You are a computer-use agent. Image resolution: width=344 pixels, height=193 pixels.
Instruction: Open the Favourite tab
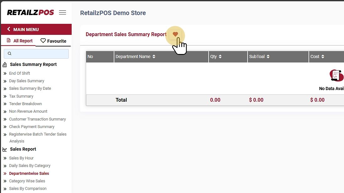(x=53, y=41)
